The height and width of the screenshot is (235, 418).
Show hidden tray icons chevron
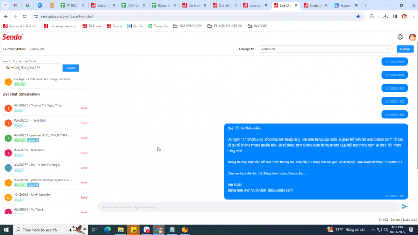coord(373,230)
